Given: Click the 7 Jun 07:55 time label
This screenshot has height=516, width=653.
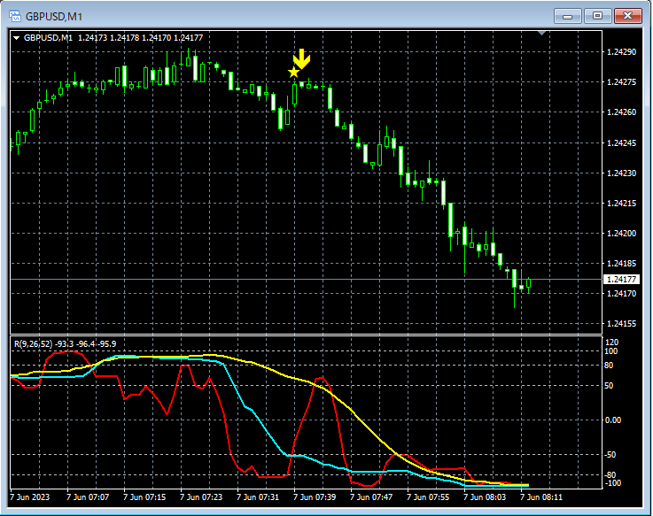Looking at the screenshot, I should click(428, 497).
